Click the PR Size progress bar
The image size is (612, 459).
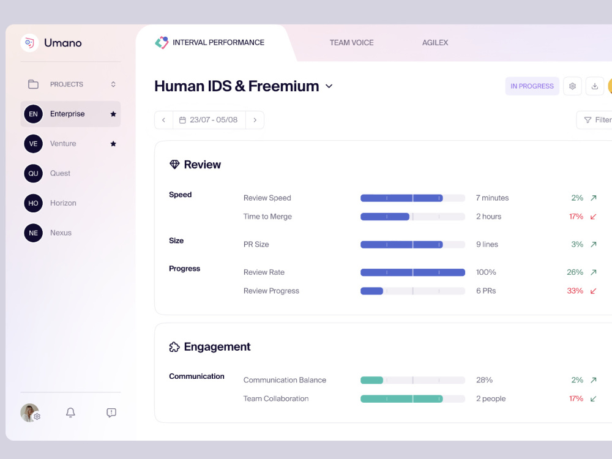point(412,244)
